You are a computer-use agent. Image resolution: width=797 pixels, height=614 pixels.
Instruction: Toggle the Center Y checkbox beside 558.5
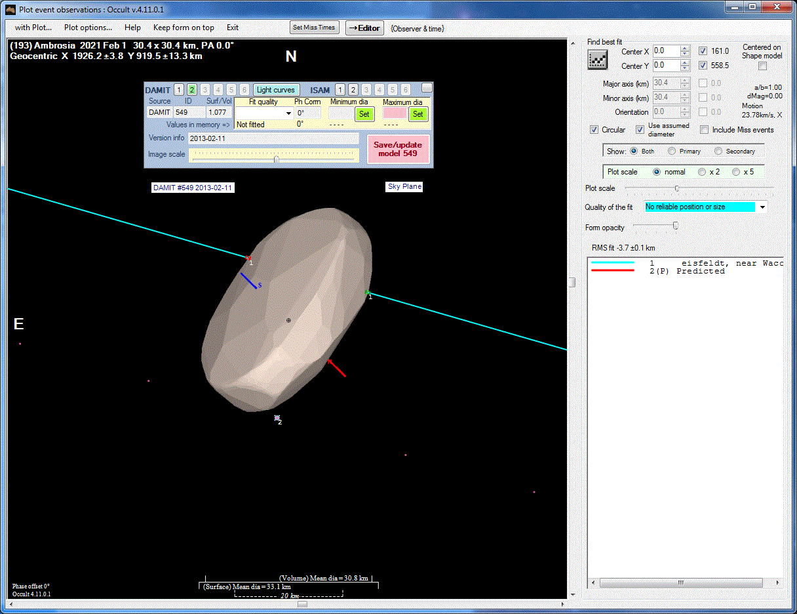(x=703, y=66)
